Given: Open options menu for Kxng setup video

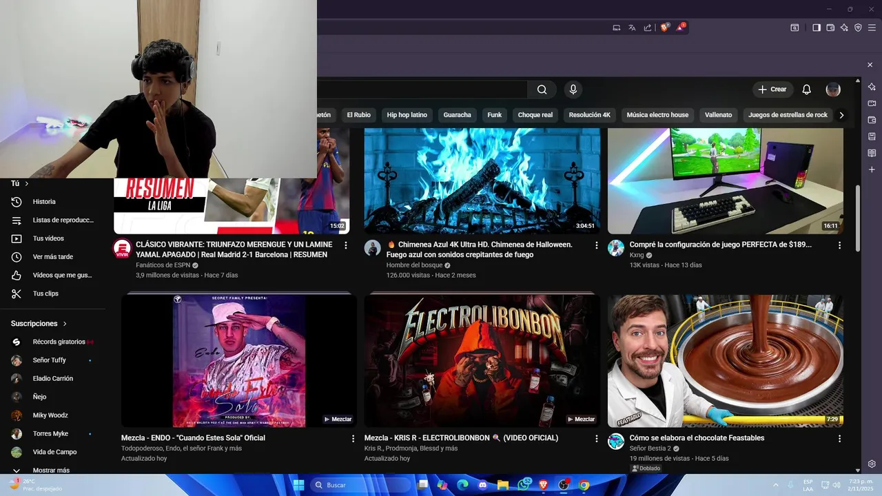Looking at the screenshot, I should 839,245.
